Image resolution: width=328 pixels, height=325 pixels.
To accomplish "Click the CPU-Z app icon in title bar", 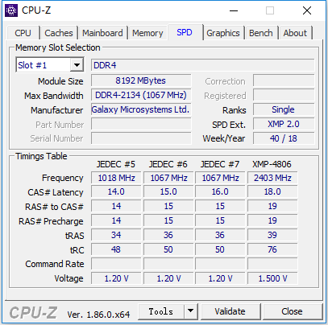I will click(11, 10).
